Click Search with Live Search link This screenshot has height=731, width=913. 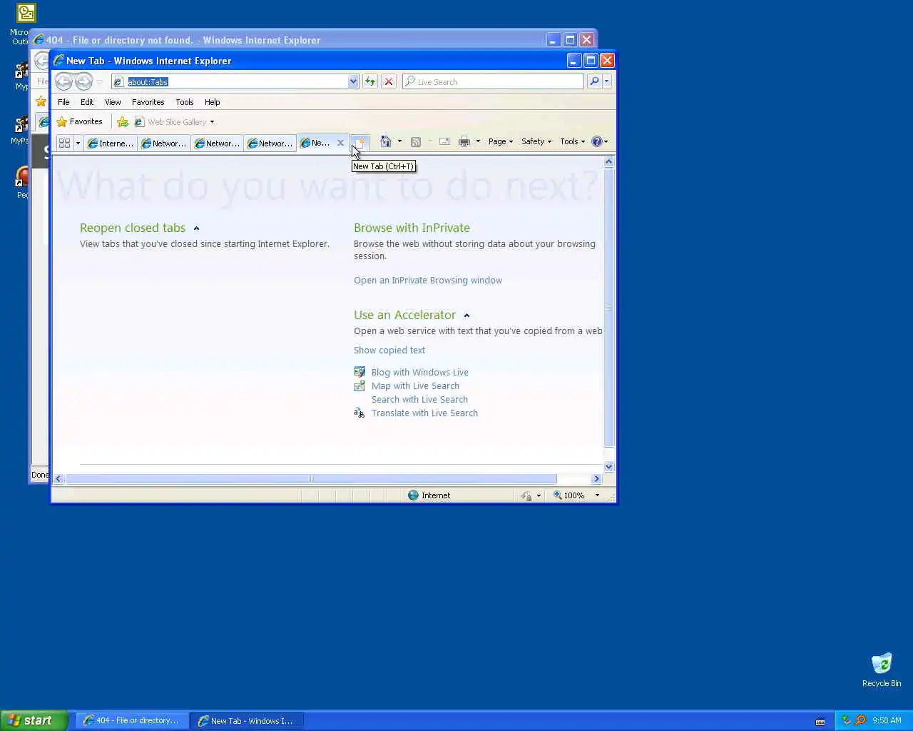coord(419,400)
